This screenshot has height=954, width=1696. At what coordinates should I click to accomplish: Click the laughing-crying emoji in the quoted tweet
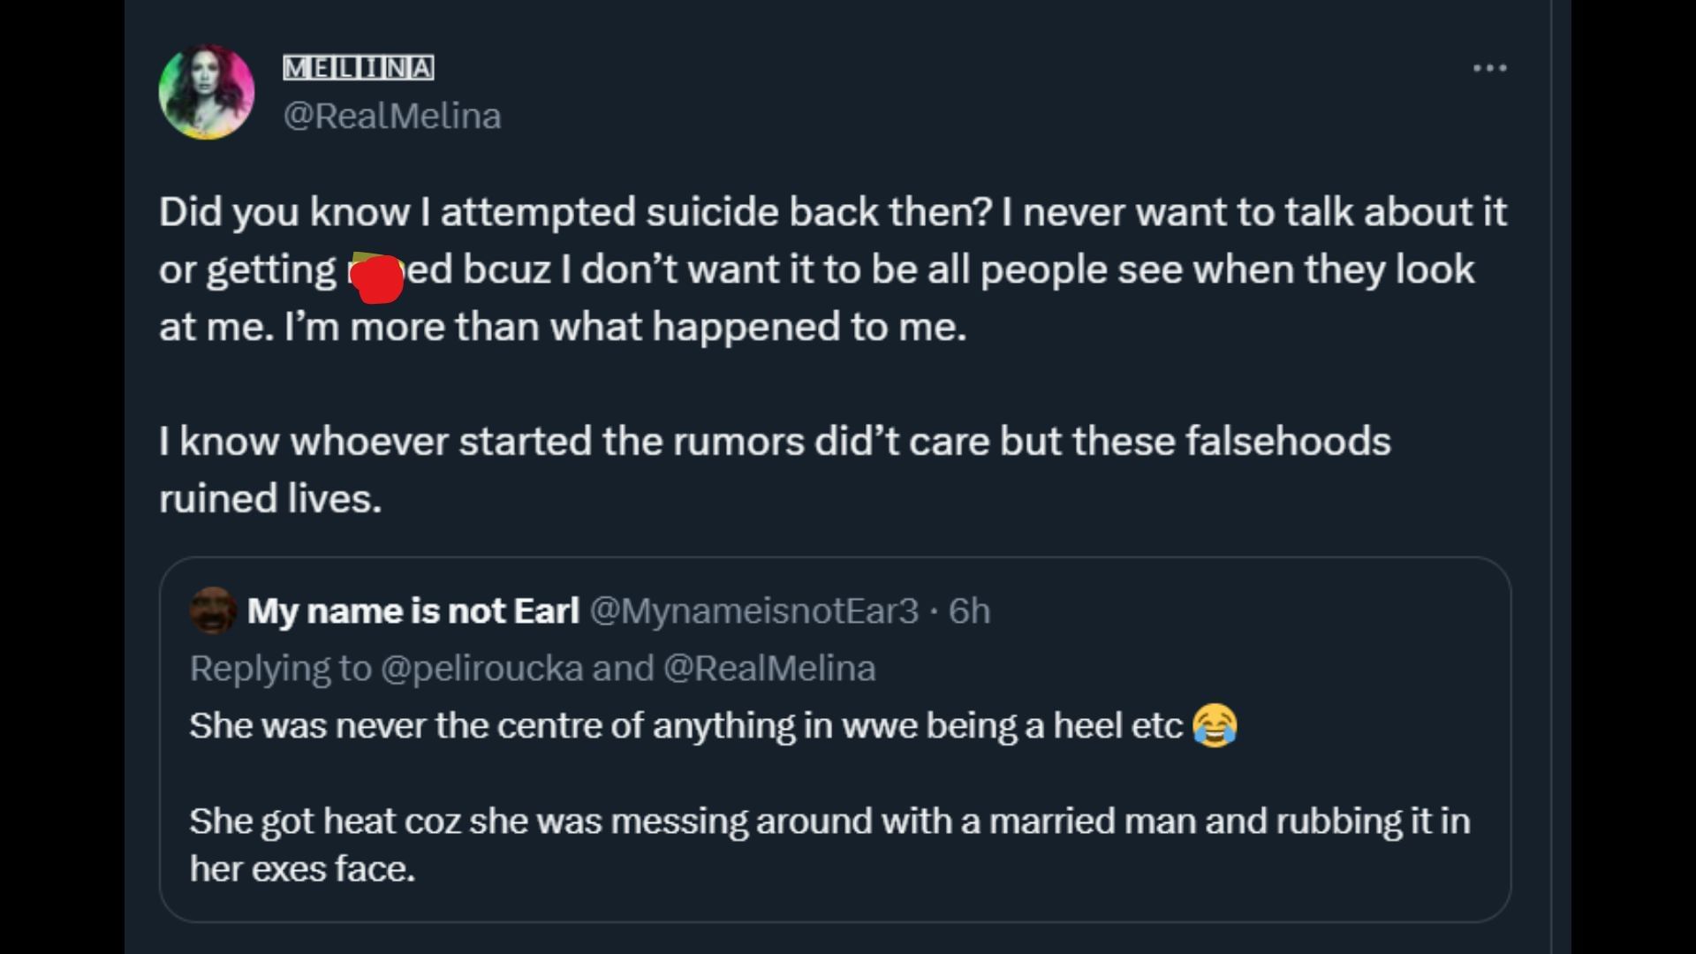point(1215,725)
